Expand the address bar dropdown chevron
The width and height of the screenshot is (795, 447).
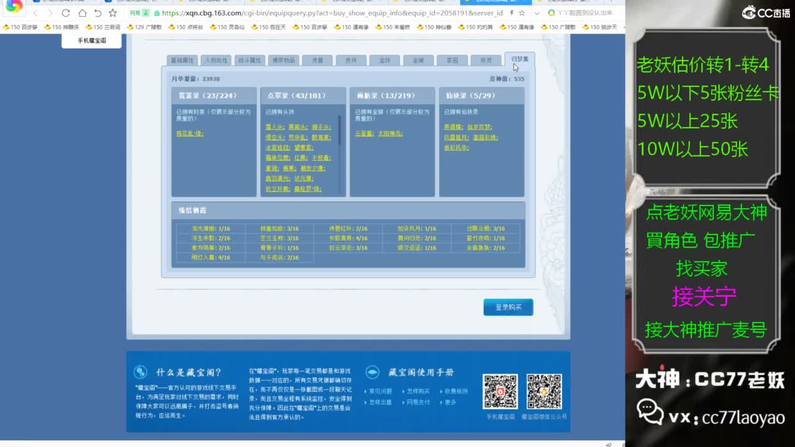pyautogui.click(x=536, y=13)
